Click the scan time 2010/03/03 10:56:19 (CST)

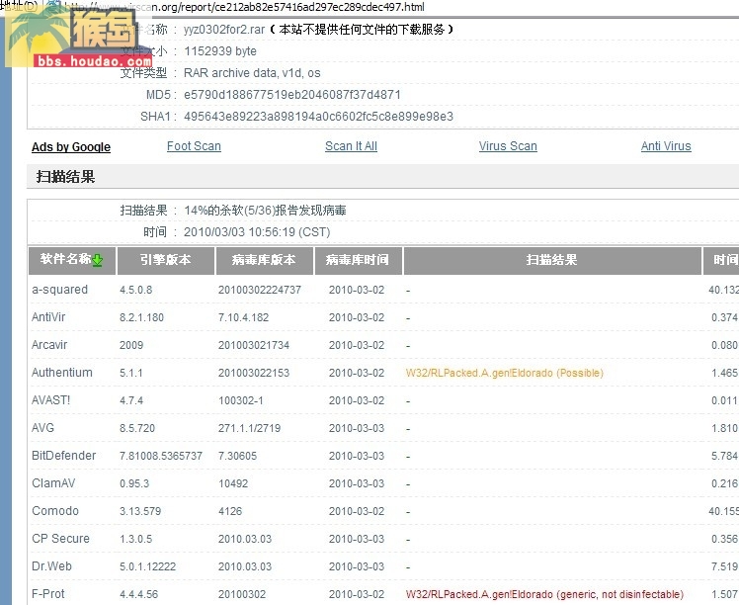[x=257, y=232]
